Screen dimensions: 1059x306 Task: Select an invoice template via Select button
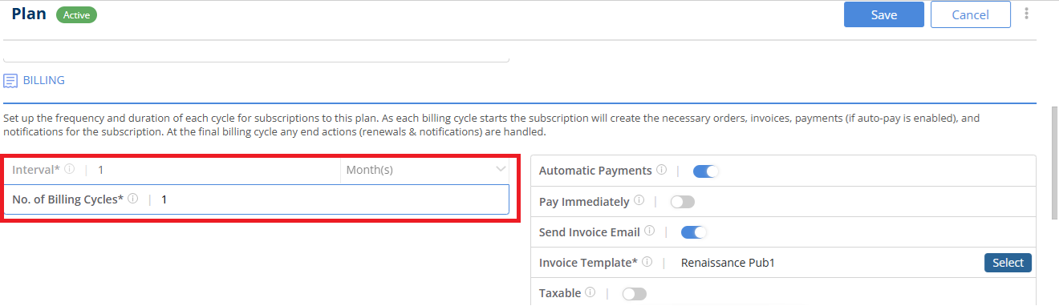(1008, 263)
